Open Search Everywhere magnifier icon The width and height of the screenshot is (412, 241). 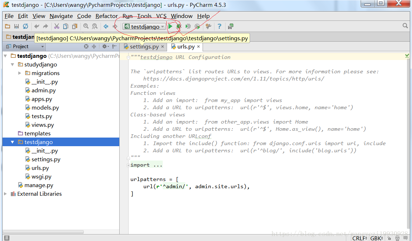pyautogui.click(x=405, y=26)
